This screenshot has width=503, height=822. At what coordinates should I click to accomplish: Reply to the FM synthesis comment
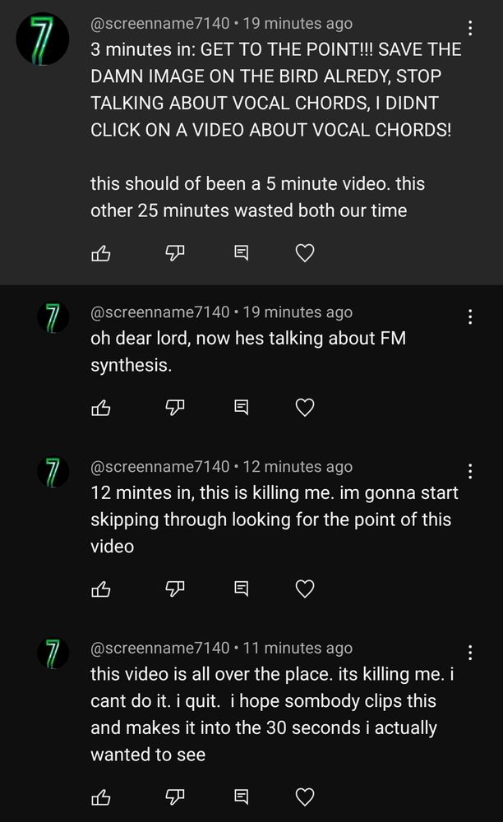(x=241, y=408)
